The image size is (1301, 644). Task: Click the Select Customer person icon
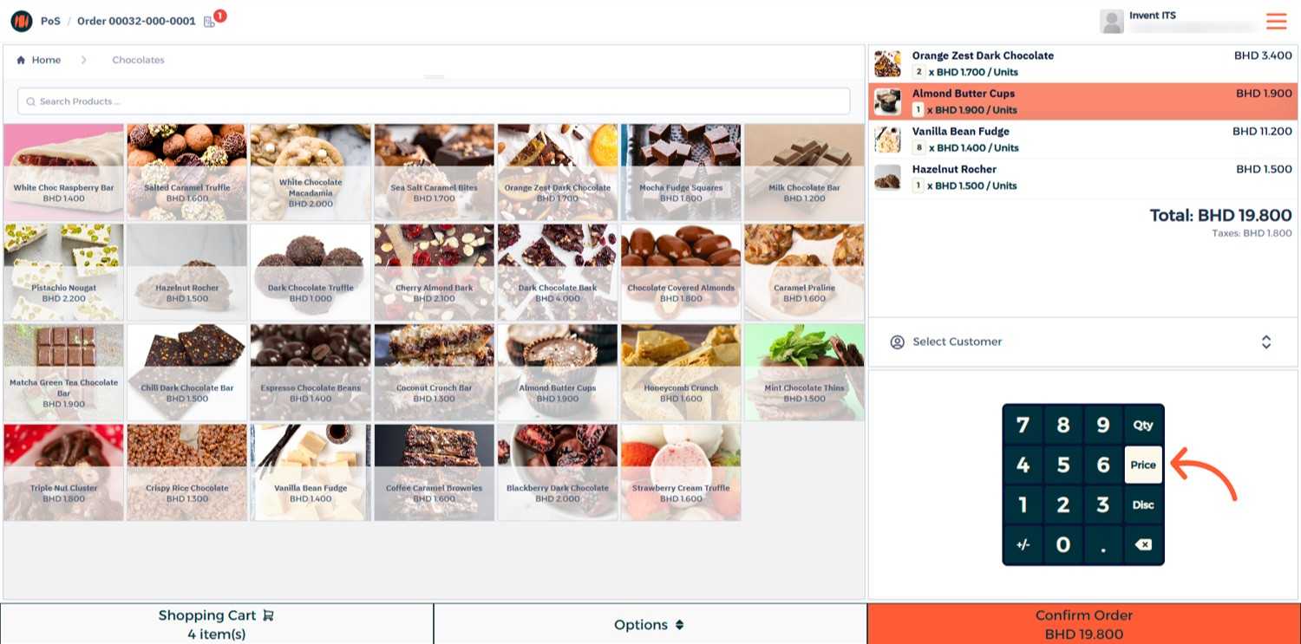coord(898,342)
